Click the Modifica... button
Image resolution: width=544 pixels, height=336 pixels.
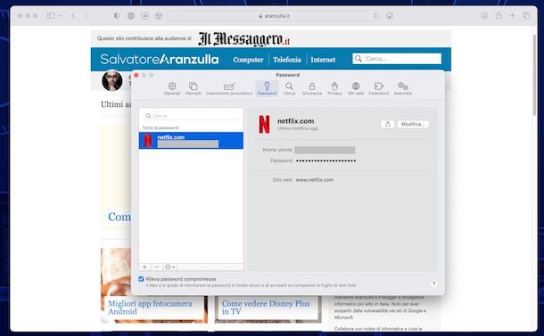point(413,124)
